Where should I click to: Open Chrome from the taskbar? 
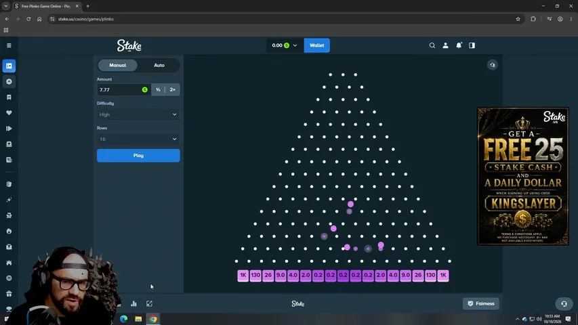point(153,319)
